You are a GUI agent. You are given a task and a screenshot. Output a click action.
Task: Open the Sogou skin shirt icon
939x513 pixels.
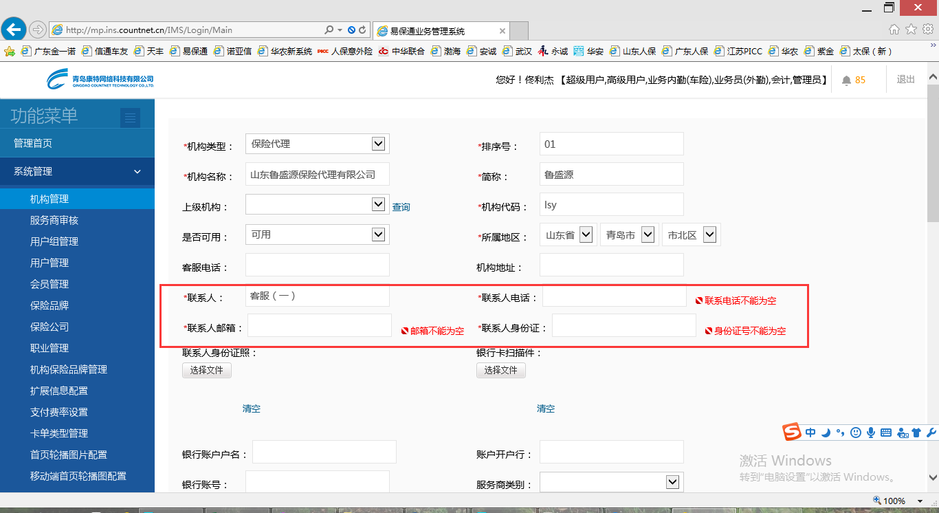tap(916, 433)
